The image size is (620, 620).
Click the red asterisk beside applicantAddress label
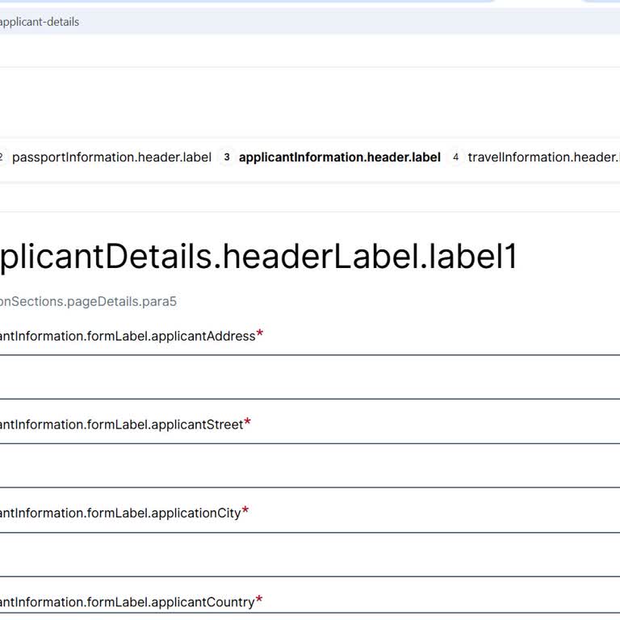point(260,335)
